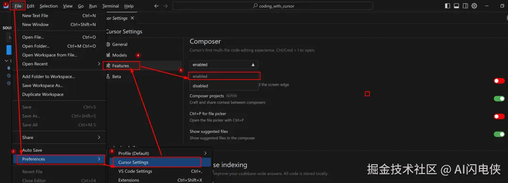Expand the Open Recent submenu
Image resolution: width=508 pixels, height=183 pixels.
click(x=99, y=64)
